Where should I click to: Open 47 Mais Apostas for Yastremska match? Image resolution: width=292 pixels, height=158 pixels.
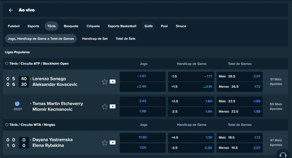coord(276,143)
